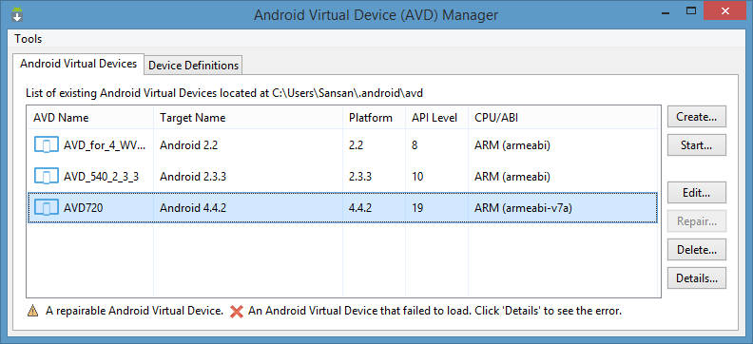Sort the list by the AVD Name column header
753x344 pixels.
click(x=90, y=118)
